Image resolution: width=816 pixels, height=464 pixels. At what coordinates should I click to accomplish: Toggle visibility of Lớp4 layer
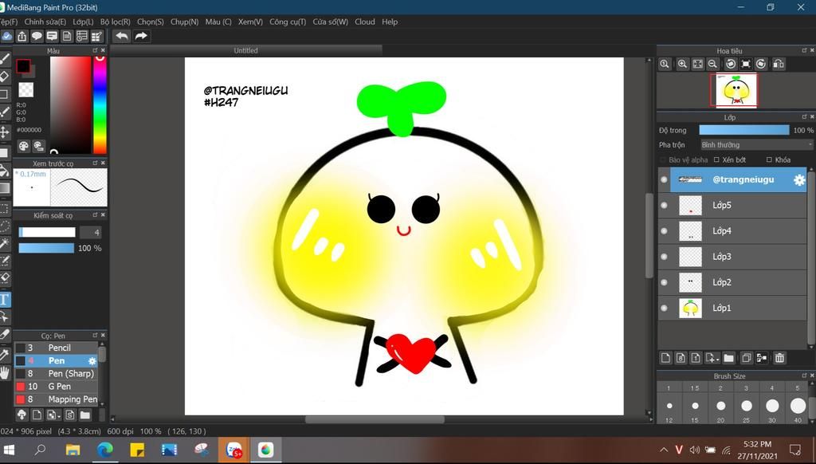pyautogui.click(x=664, y=230)
